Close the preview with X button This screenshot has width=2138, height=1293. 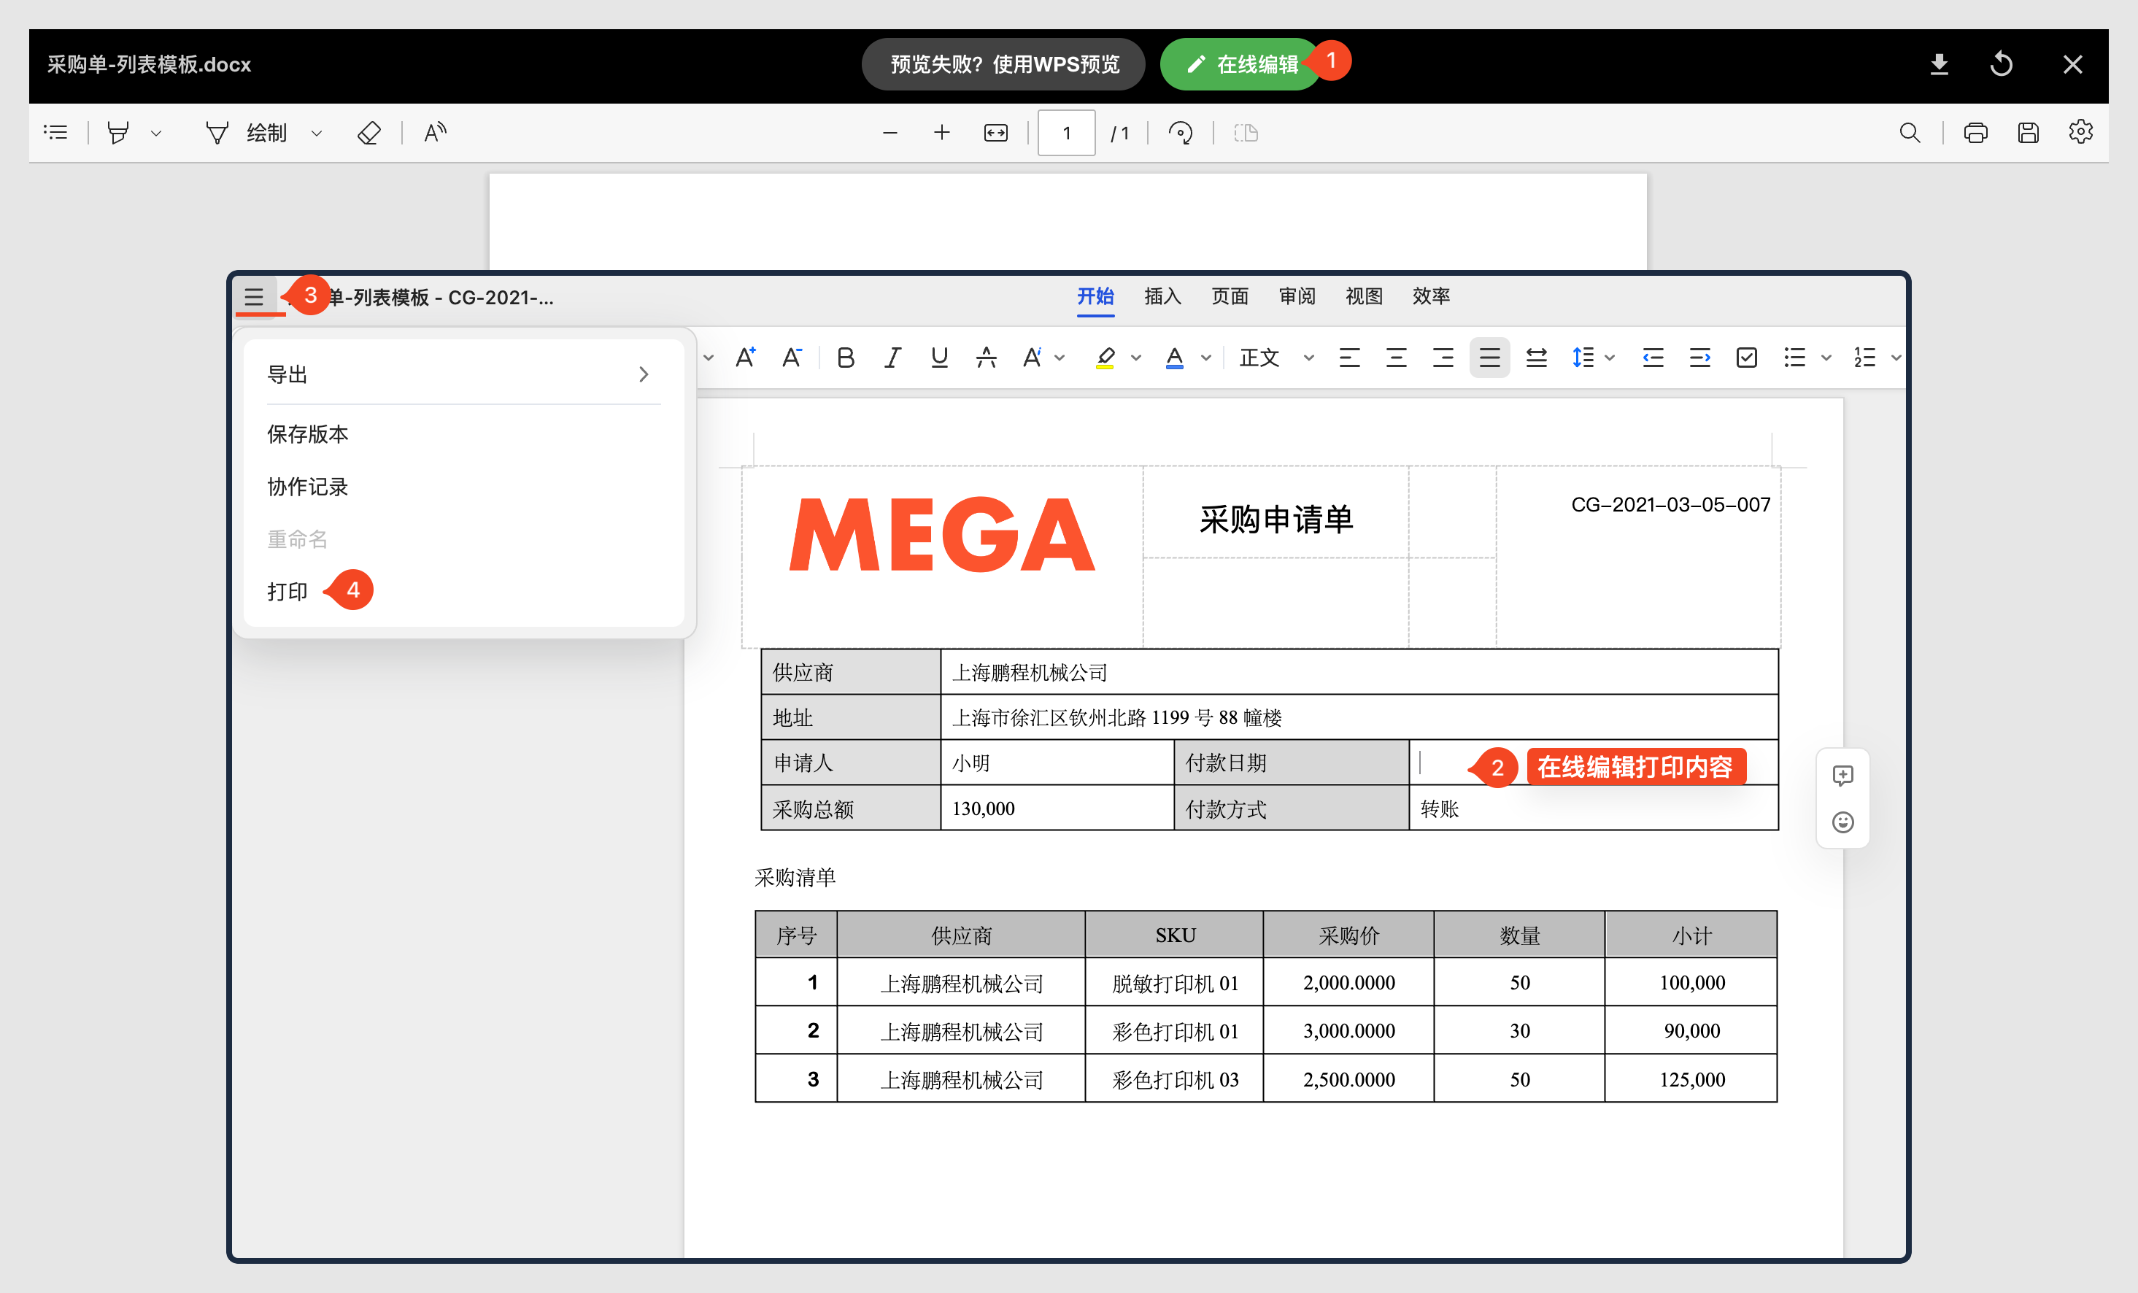(x=2073, y=64)
